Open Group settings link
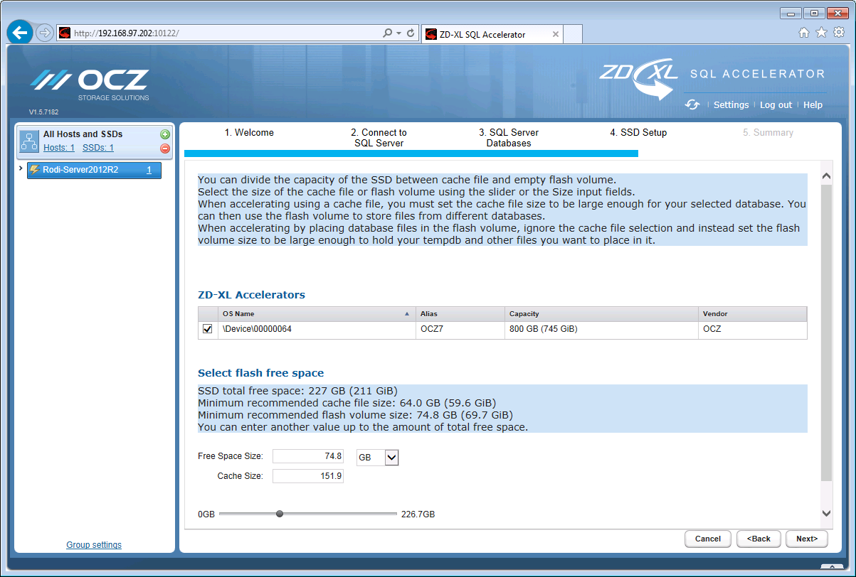Image resolution: width=856 pixels, height=577 pixels. tap(94, 545)
